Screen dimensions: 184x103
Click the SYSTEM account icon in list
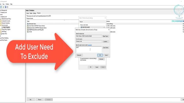coord(28,32)
